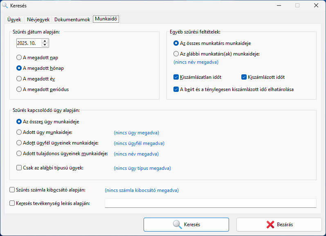The width and height of the screenshot is (326, 236).
Task: Select 'Az alábbi munkatárs(ak) munkaideje' option
Action: pos(176,53)
